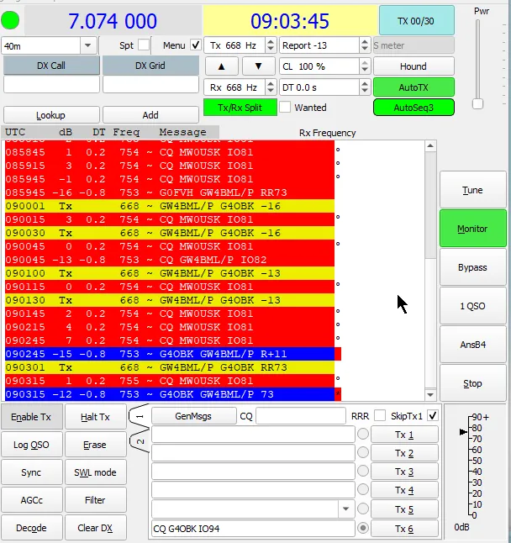Screen dimensions: 511x543
Task: Toggle the Monitor button
Action: point(472,229)
